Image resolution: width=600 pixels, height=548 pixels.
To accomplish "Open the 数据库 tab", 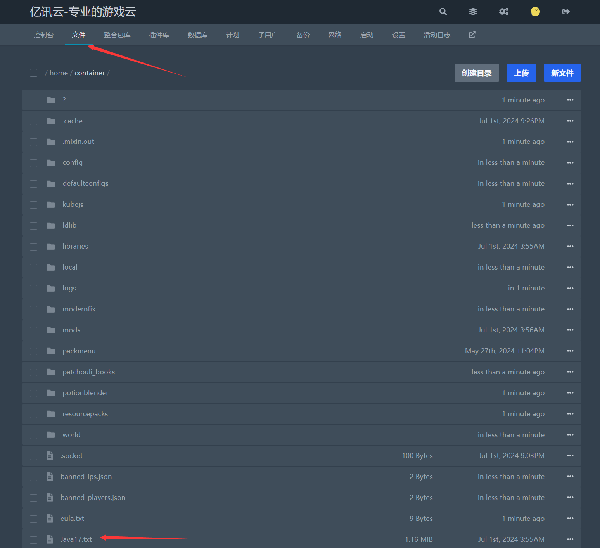I will tap(197, 35).
